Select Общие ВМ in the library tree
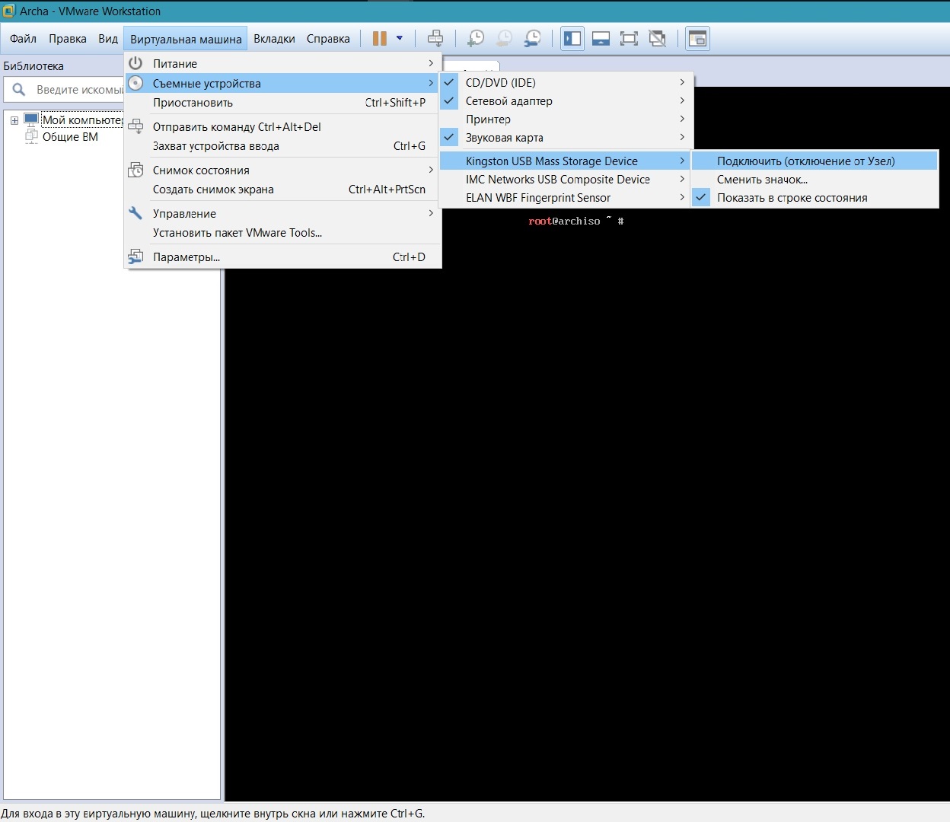This screenshot has width=950, height=822. pos(70,137)
